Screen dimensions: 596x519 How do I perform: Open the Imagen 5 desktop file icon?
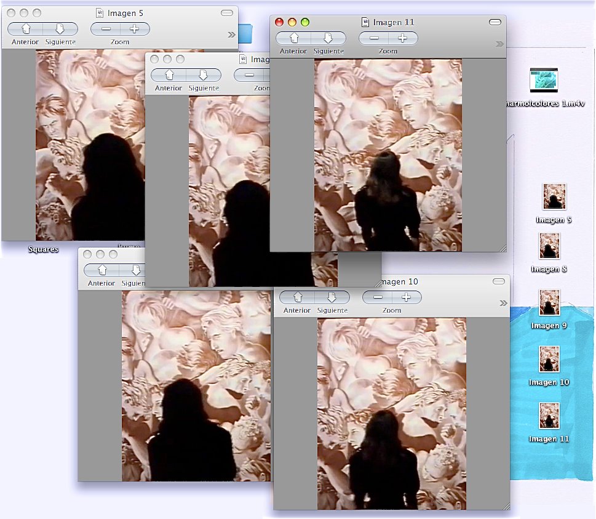point(554,197)
